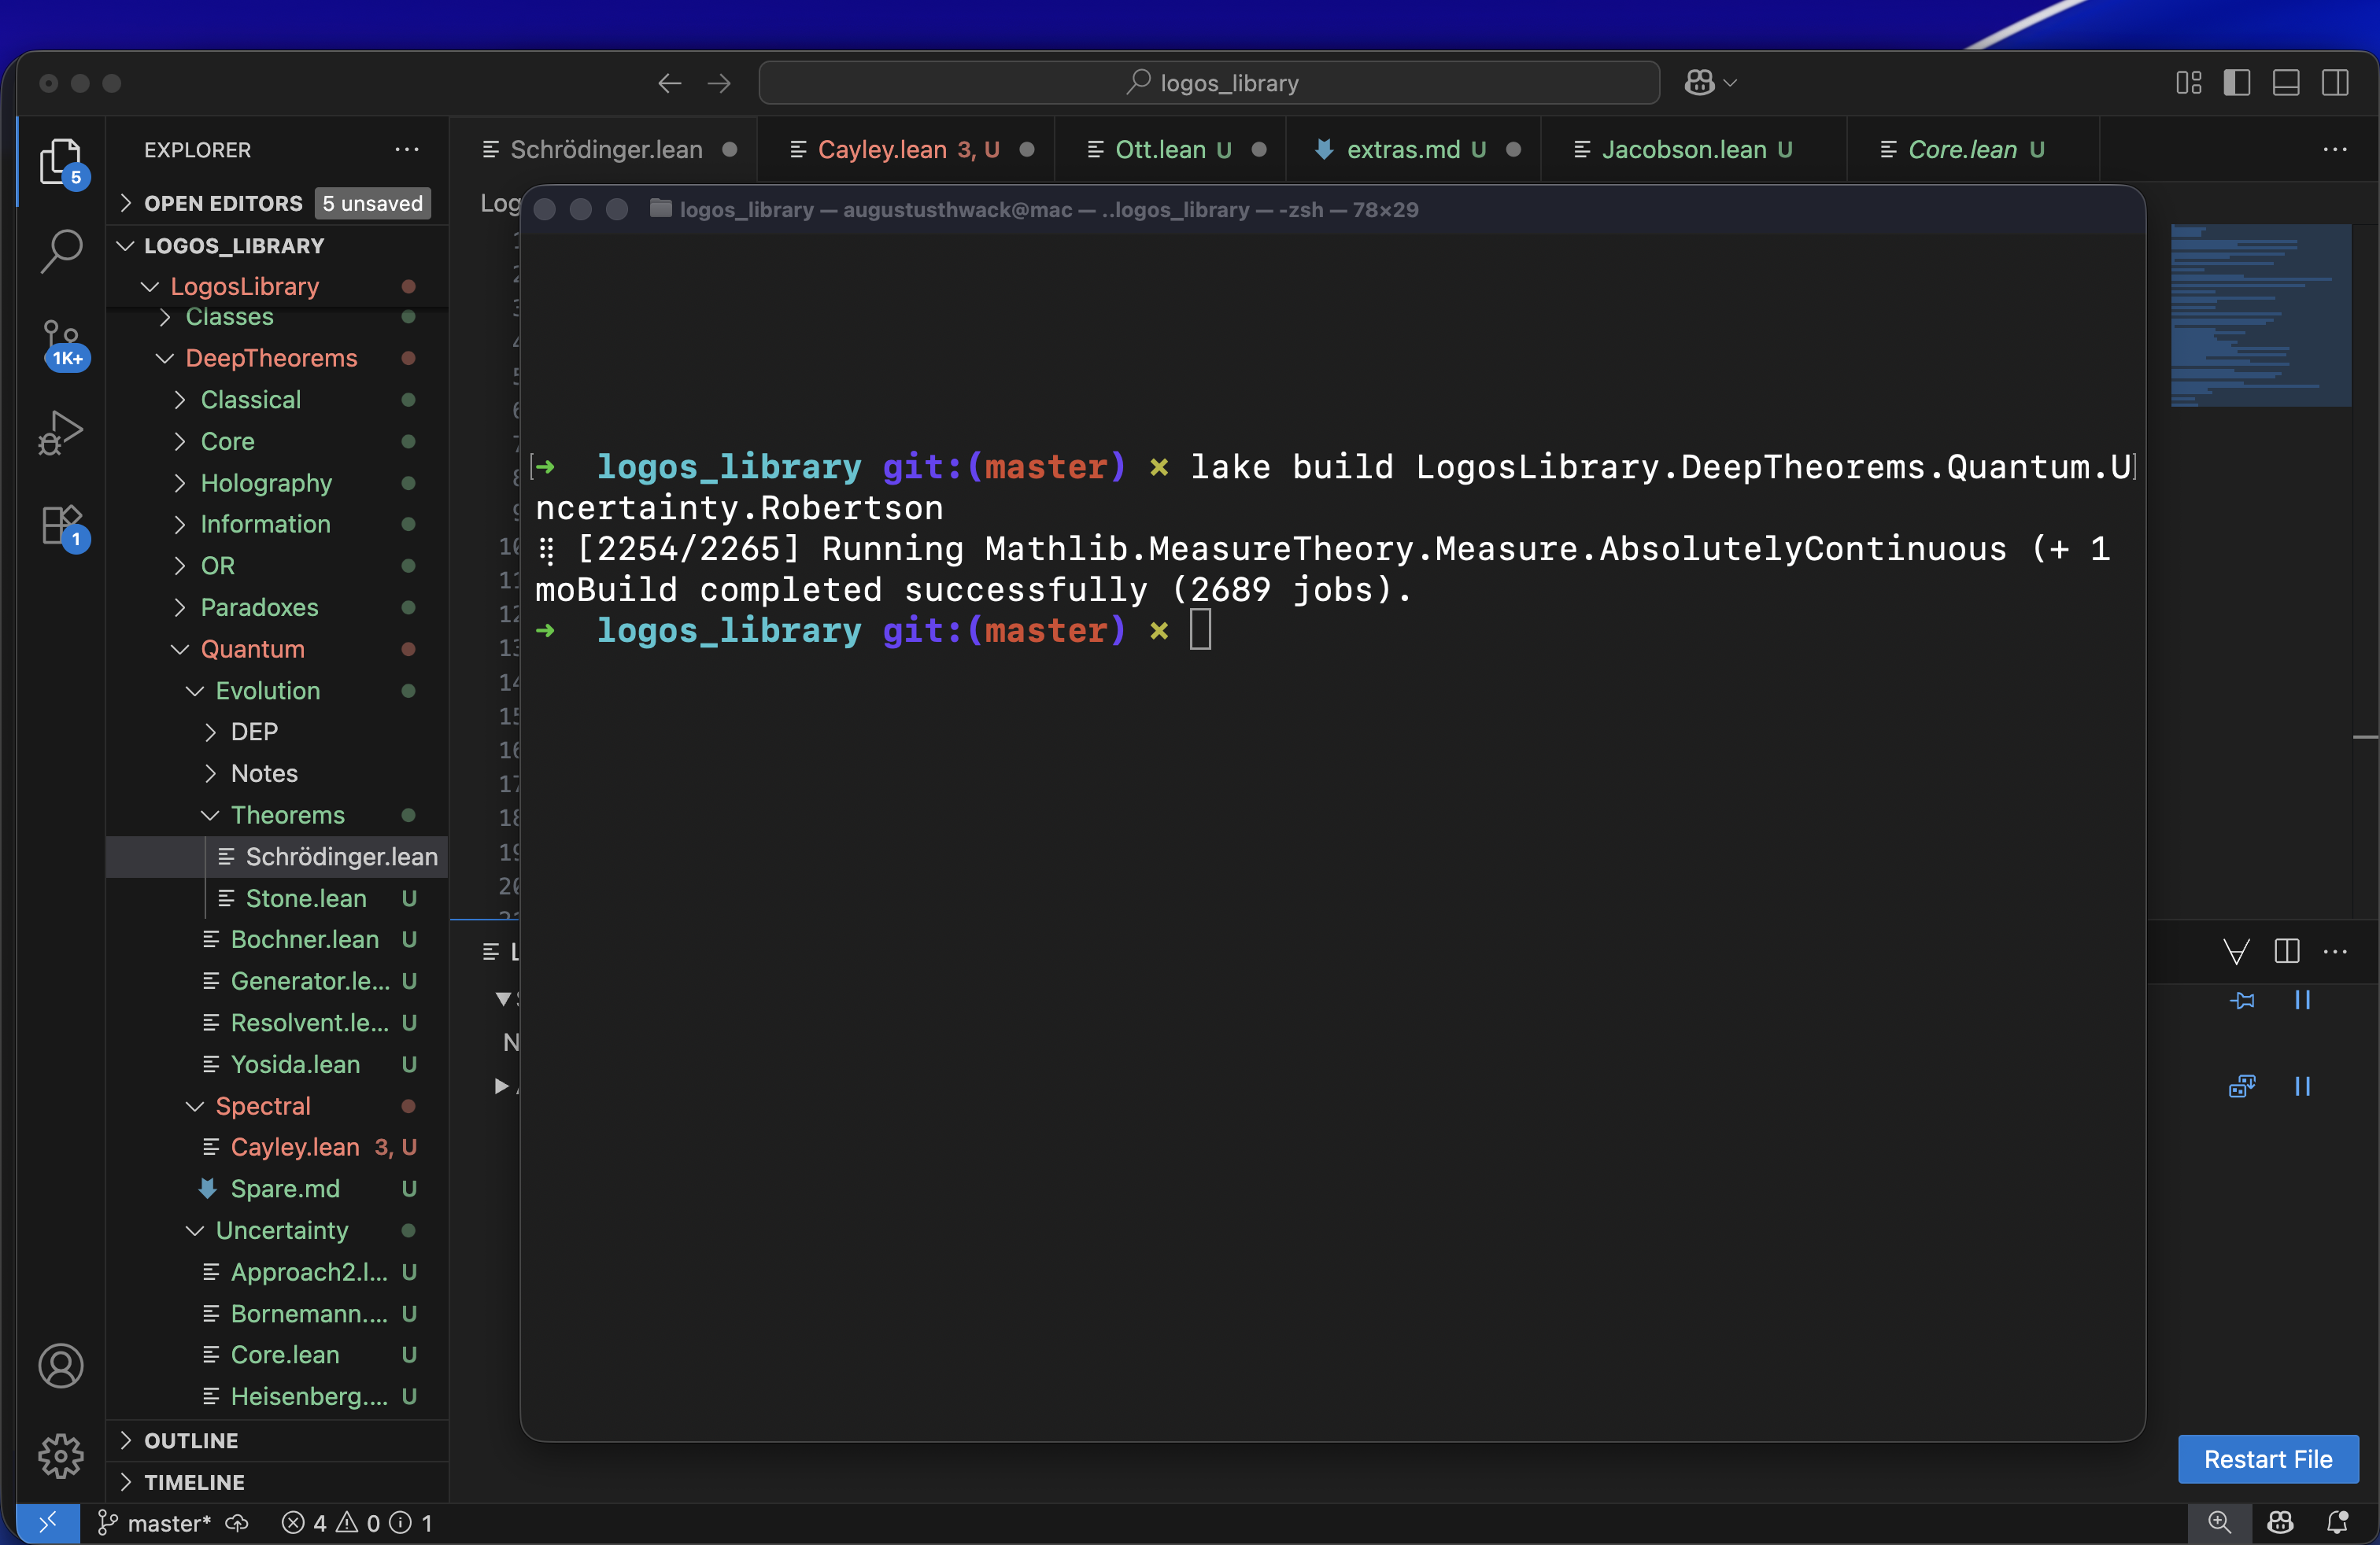The width and height of the screenshot is (2380, 1545).
Task: Expand the OUTLINE section
Action: 191,1440
